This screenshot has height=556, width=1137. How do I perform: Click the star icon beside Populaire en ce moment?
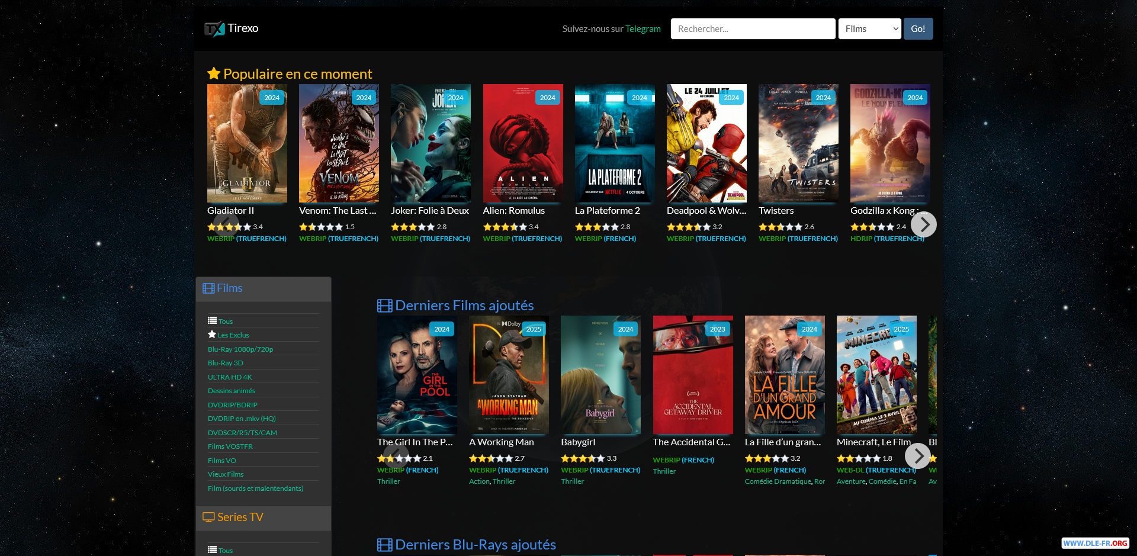pyautogui.click(x=214, y=74)
